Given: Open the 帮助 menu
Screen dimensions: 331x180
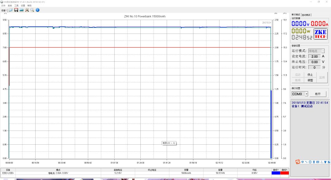Looking at the screenshot, I should tap(29, 6).
